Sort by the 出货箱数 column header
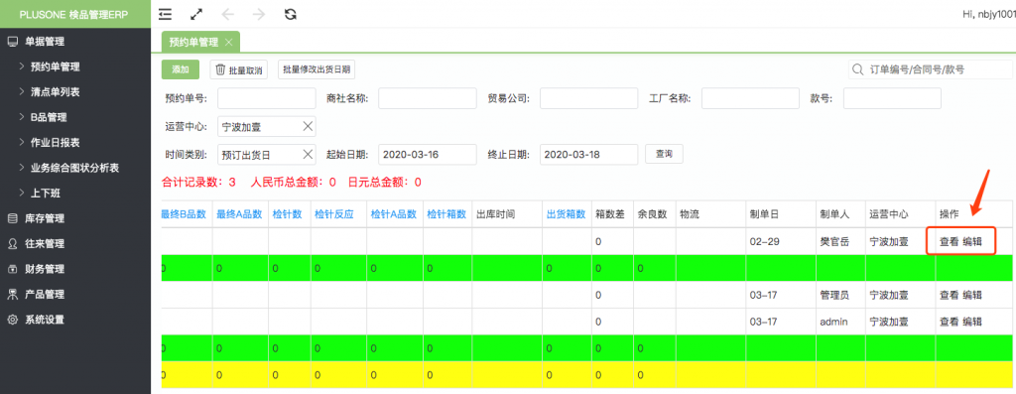Screen dimensions: 1016x394 point(566,214)
